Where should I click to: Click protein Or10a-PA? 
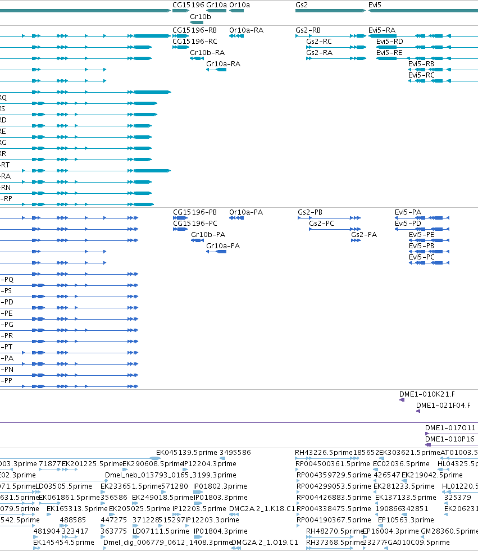coord(246,212)
